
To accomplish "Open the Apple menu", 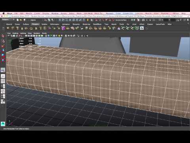I will pyautogui.click(x=4, y=14).
